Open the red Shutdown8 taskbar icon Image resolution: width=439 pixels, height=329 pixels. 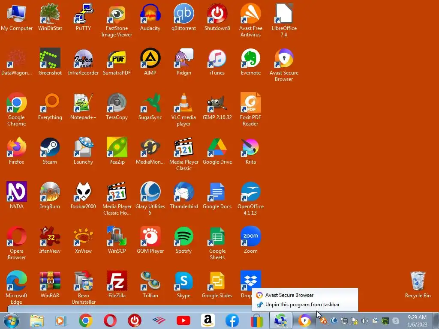[134, 320]
